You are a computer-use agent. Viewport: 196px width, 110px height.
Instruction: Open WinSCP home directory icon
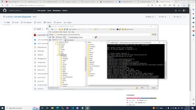[65, 29]
